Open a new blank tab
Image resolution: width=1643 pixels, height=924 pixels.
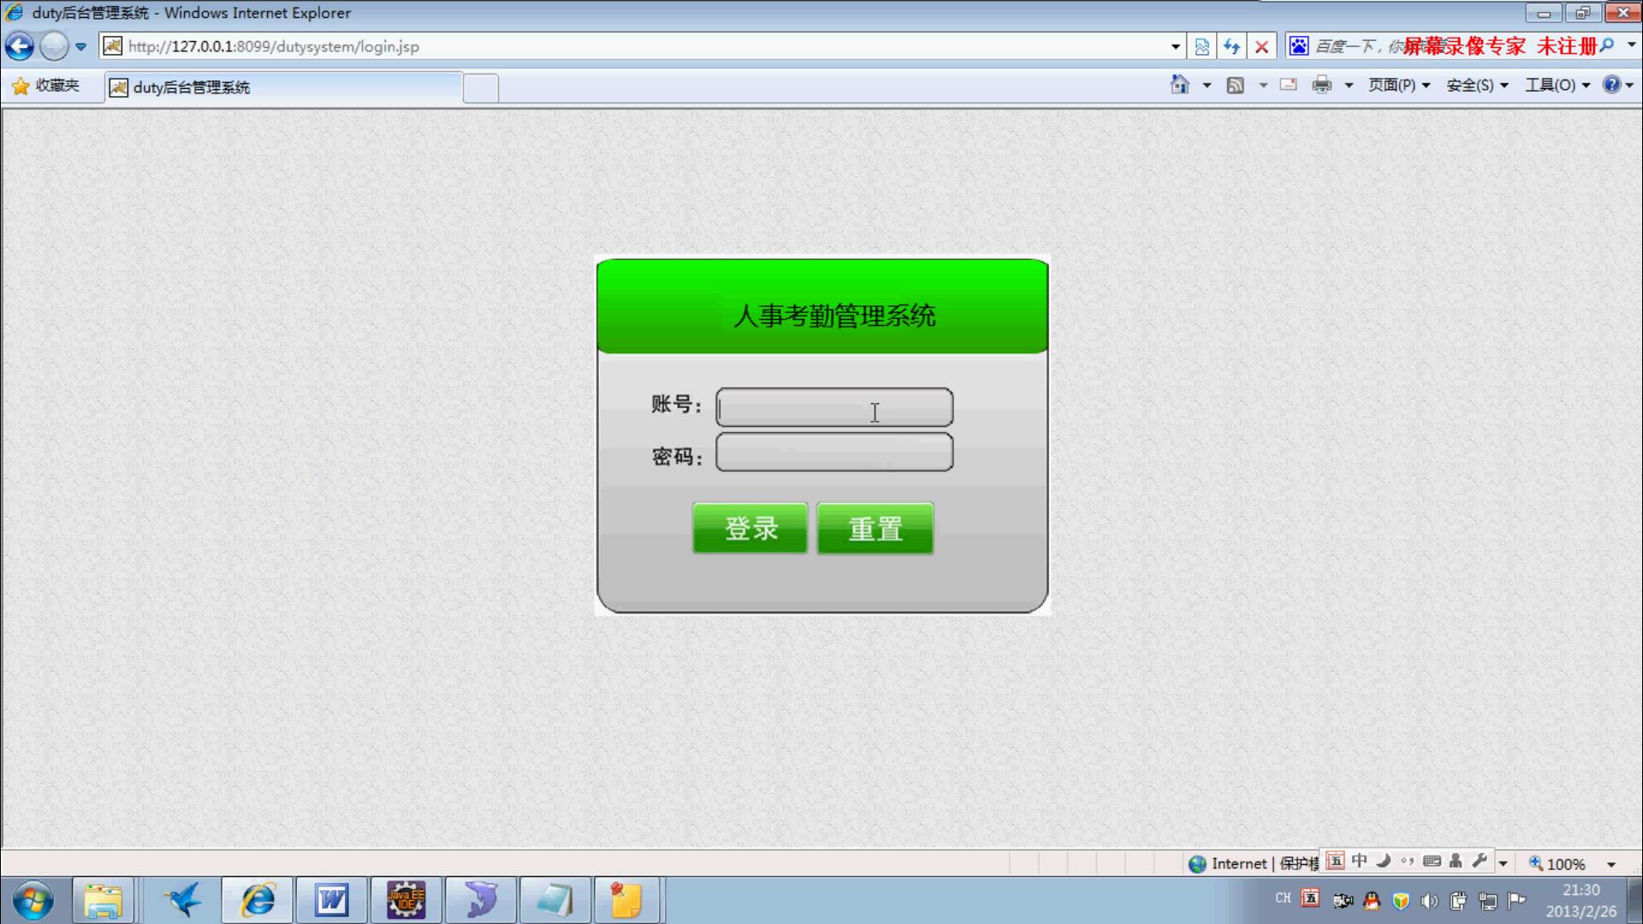(x=481, y=88)
